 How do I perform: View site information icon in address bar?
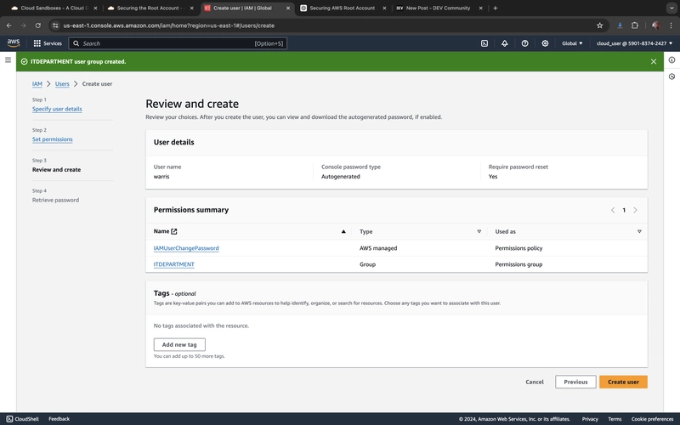coord(55,25)
